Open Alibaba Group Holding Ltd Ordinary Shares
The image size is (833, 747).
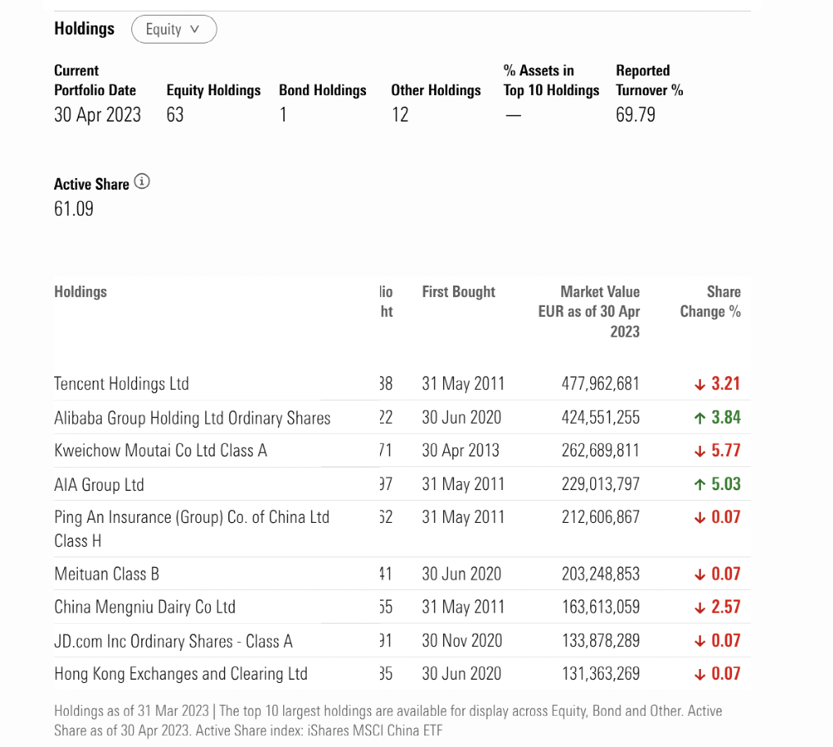(192, 418)
